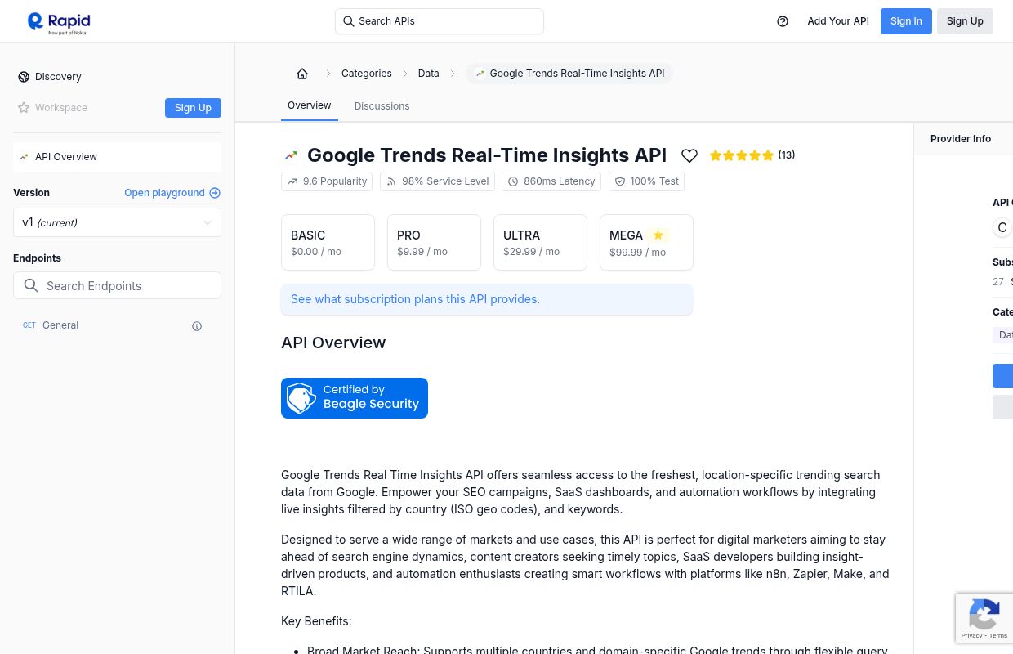Favorite the API with the heart icon
Screen dimensions: 1013x654
(x=689, y=155)
